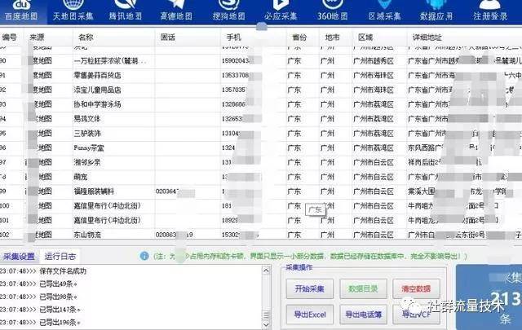Click the 地市 column header
522x330 pixels.
(x=332, y=37)
